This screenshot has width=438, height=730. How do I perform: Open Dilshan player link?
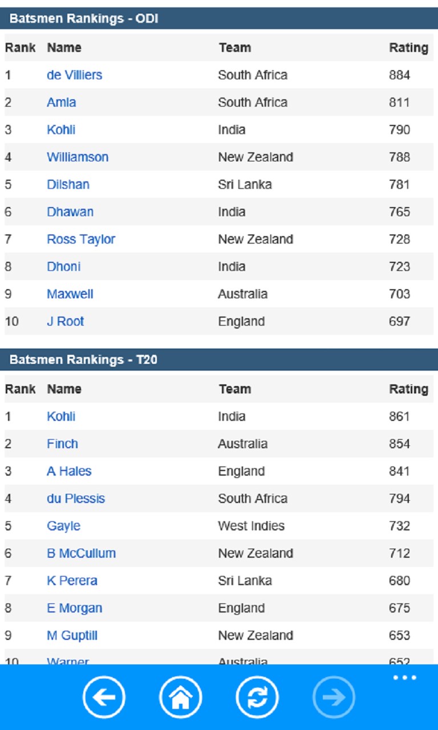pos(68,184)
